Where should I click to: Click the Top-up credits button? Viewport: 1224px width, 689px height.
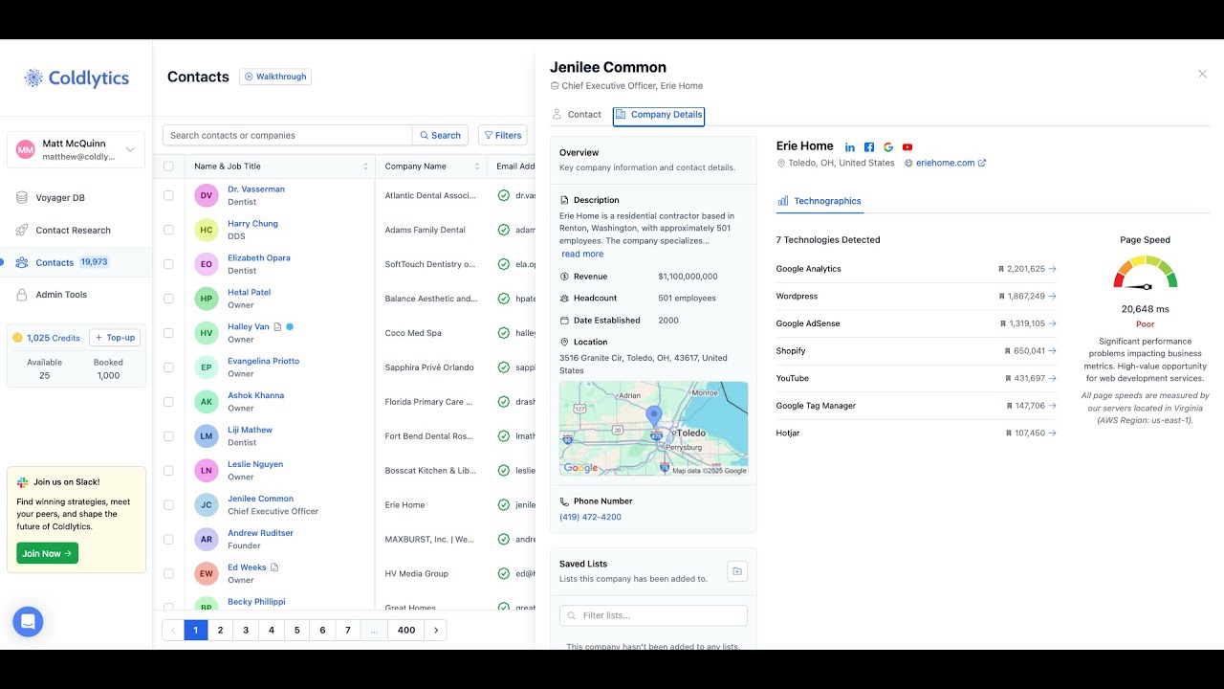tap(115, 338)
